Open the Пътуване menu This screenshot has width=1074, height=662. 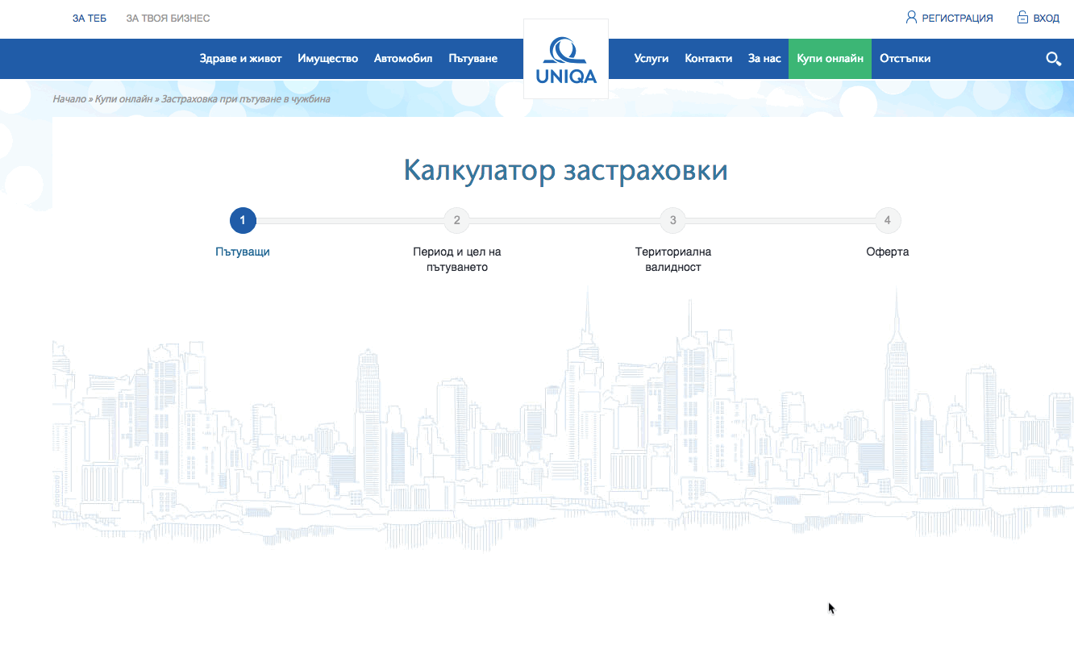(473, 58)
